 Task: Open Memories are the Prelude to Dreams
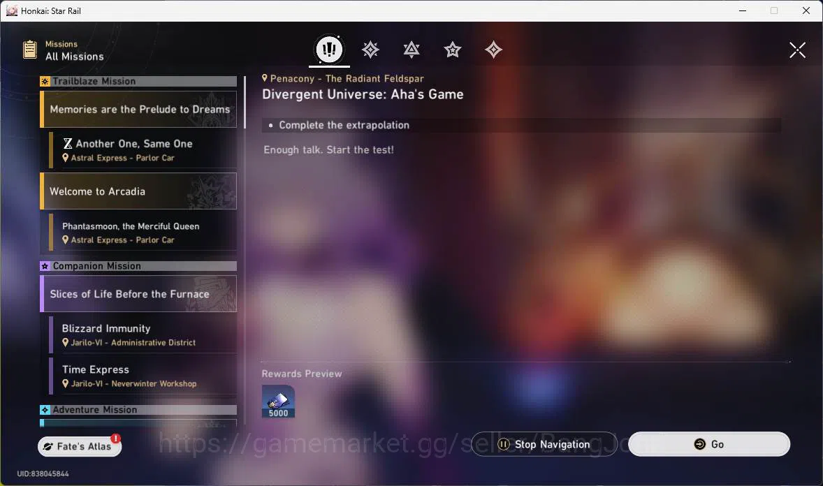[x=138, y=109]
